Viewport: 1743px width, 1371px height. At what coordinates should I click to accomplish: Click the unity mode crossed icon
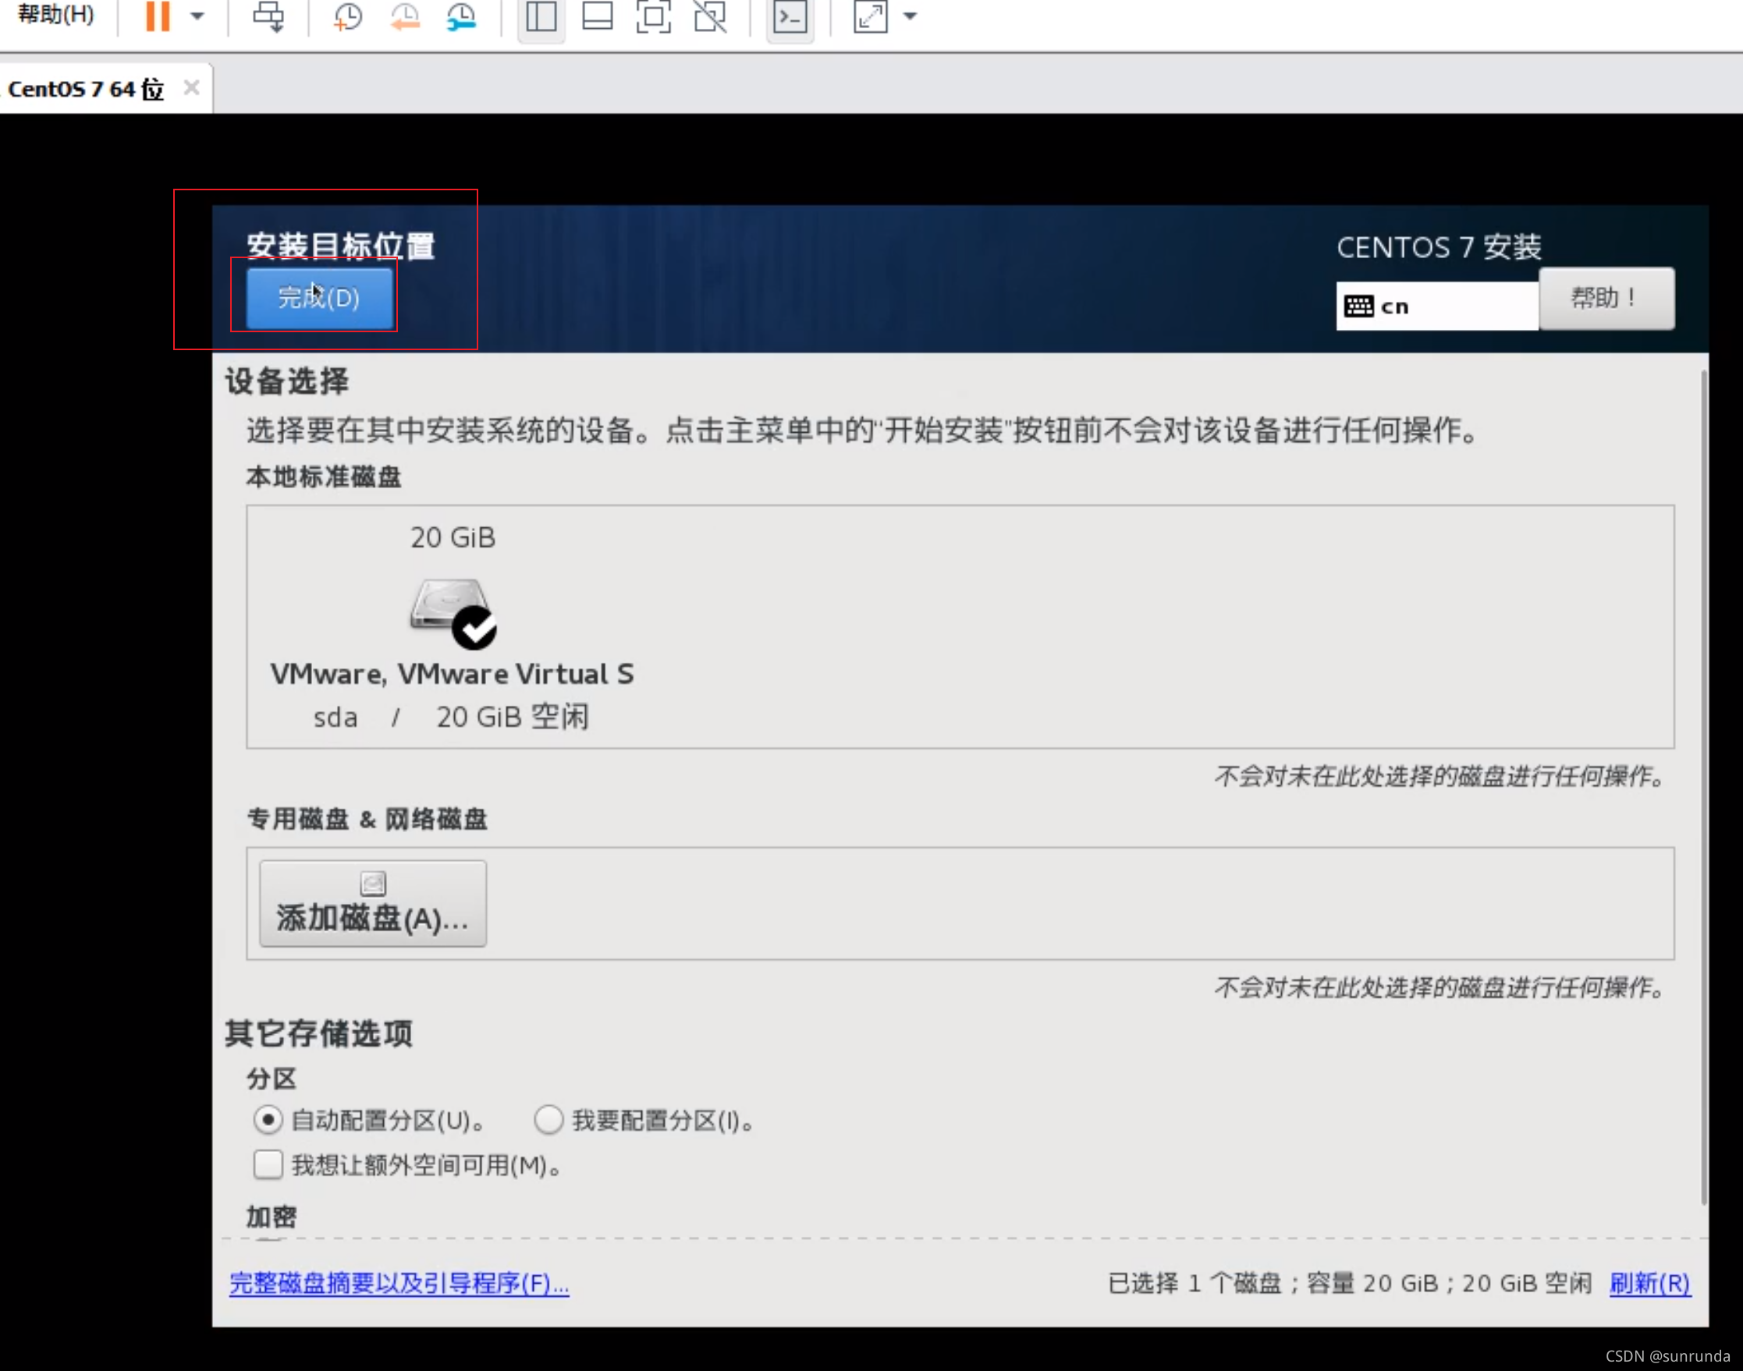(711, 16)
